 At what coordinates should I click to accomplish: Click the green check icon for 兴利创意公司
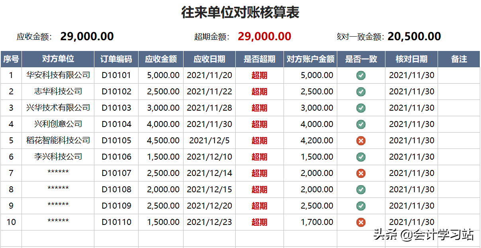click(x=361, y=124)
